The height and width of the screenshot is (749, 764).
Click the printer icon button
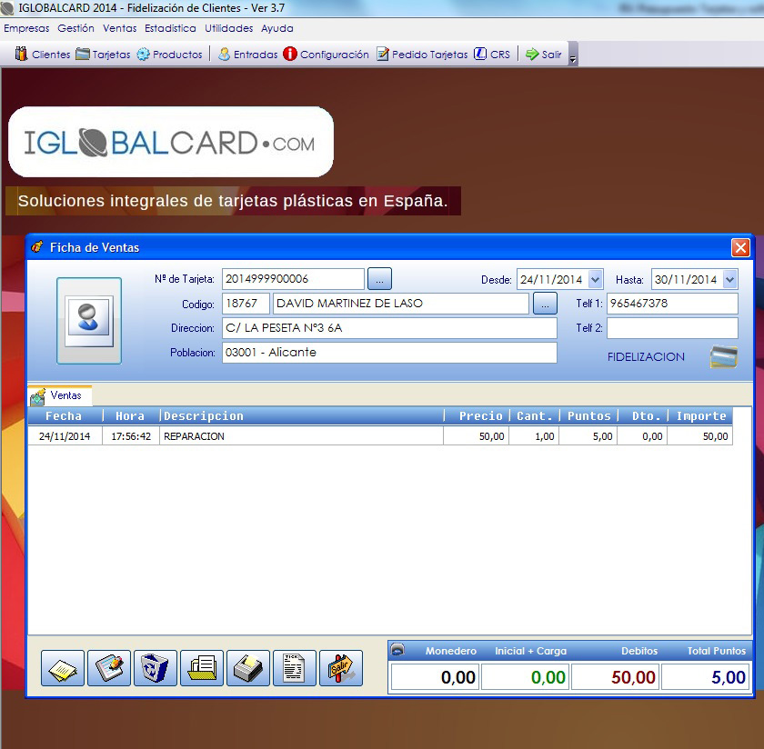248,668
